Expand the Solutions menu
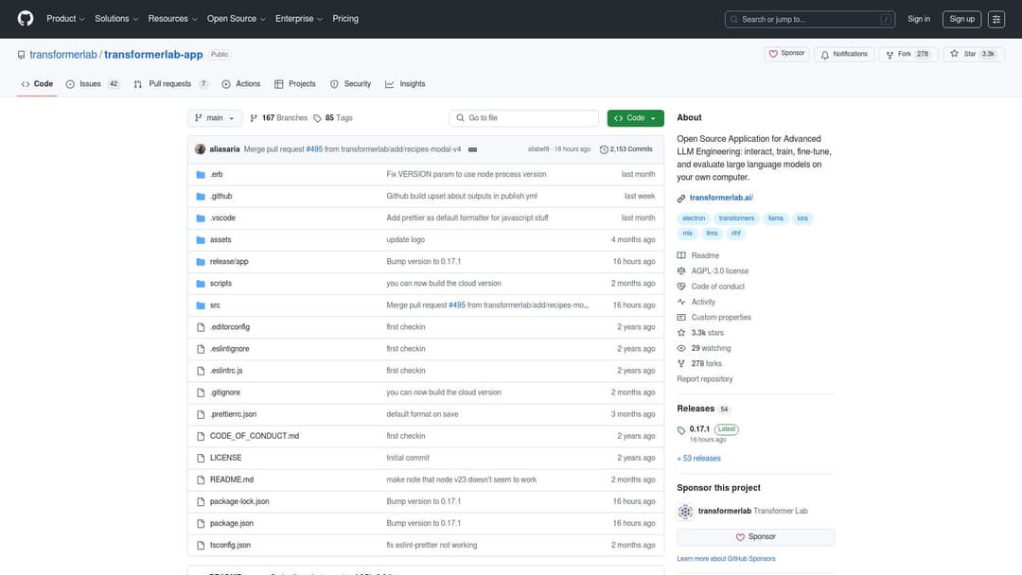 click(116, 19)
